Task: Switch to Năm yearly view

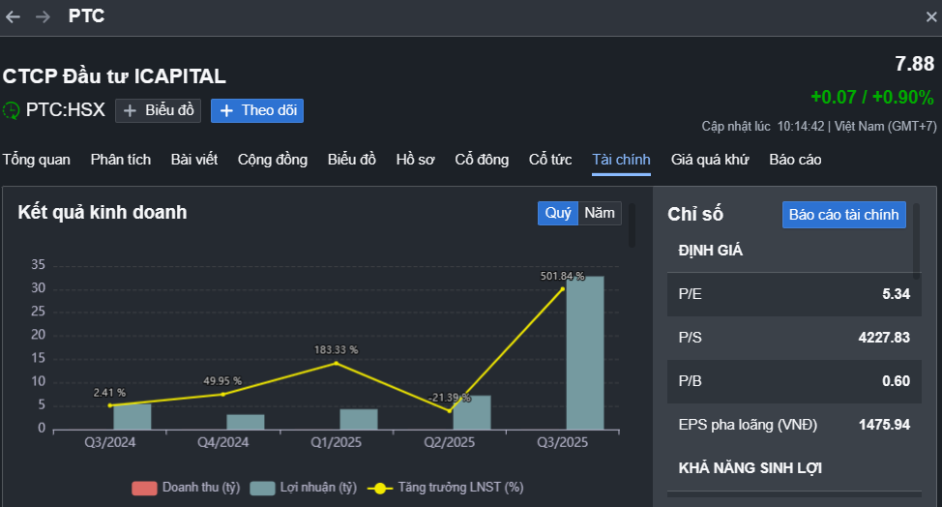Action: (x=600, y=213)
